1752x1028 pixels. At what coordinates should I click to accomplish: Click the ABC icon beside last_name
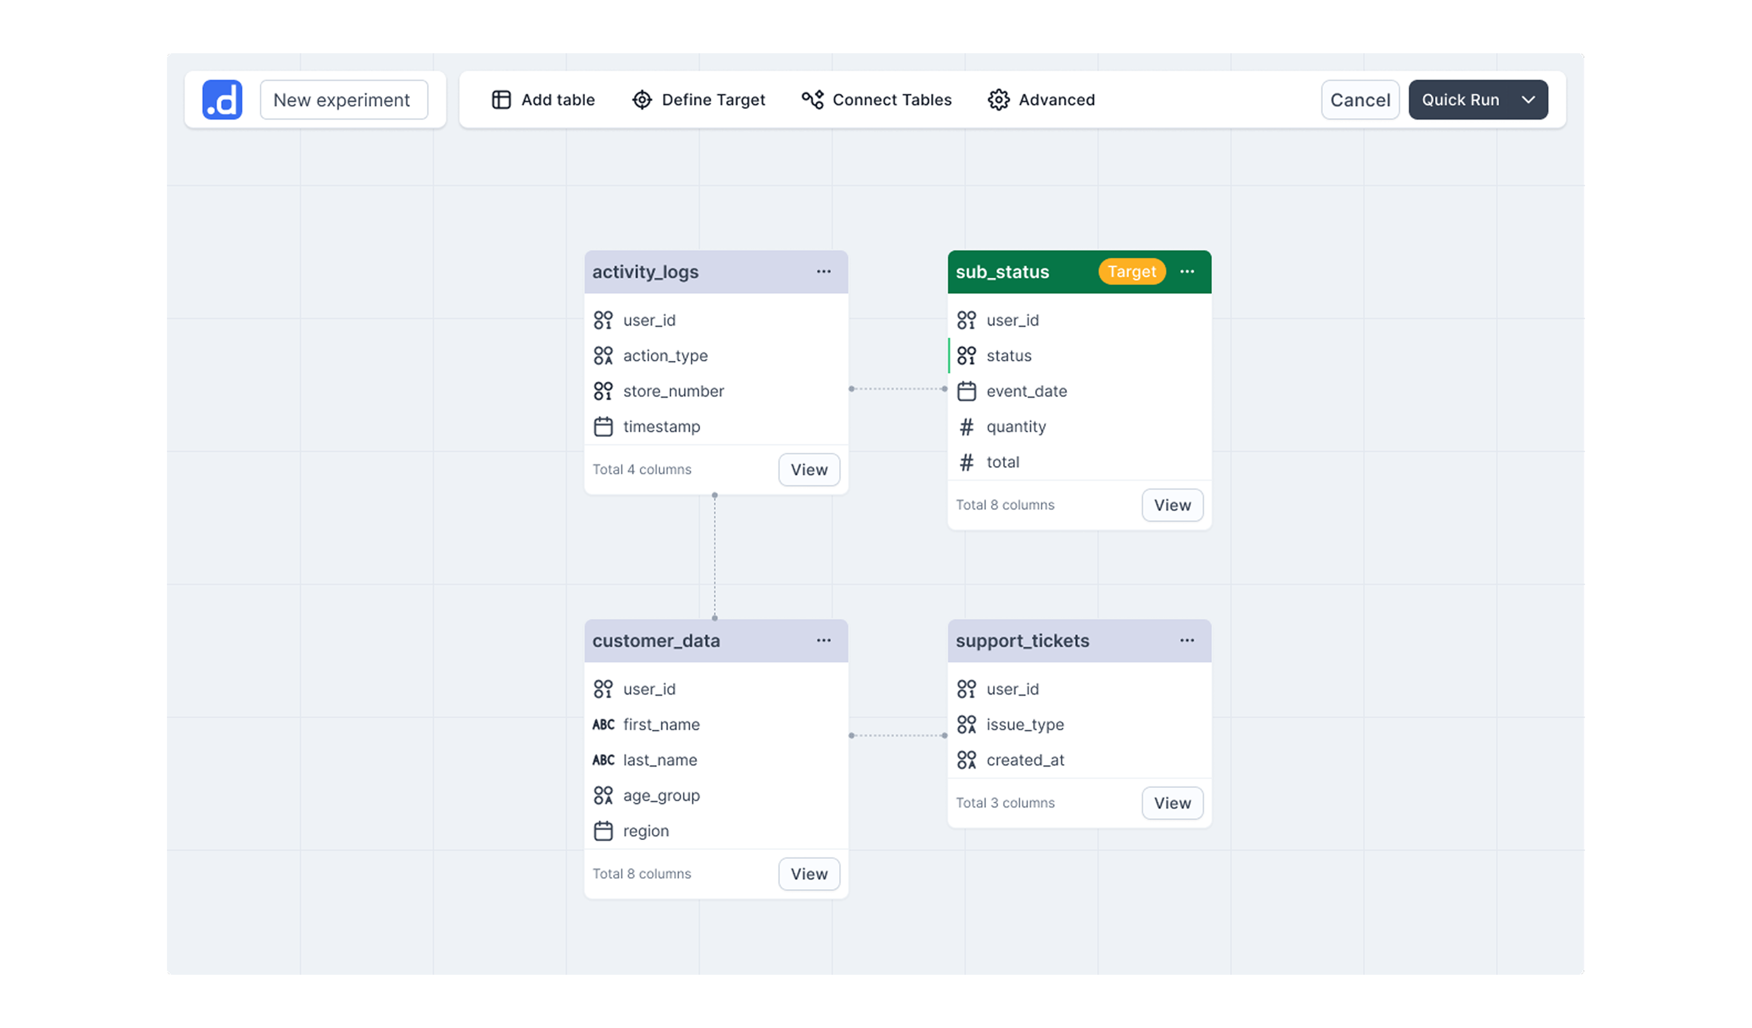coord(603,760)
